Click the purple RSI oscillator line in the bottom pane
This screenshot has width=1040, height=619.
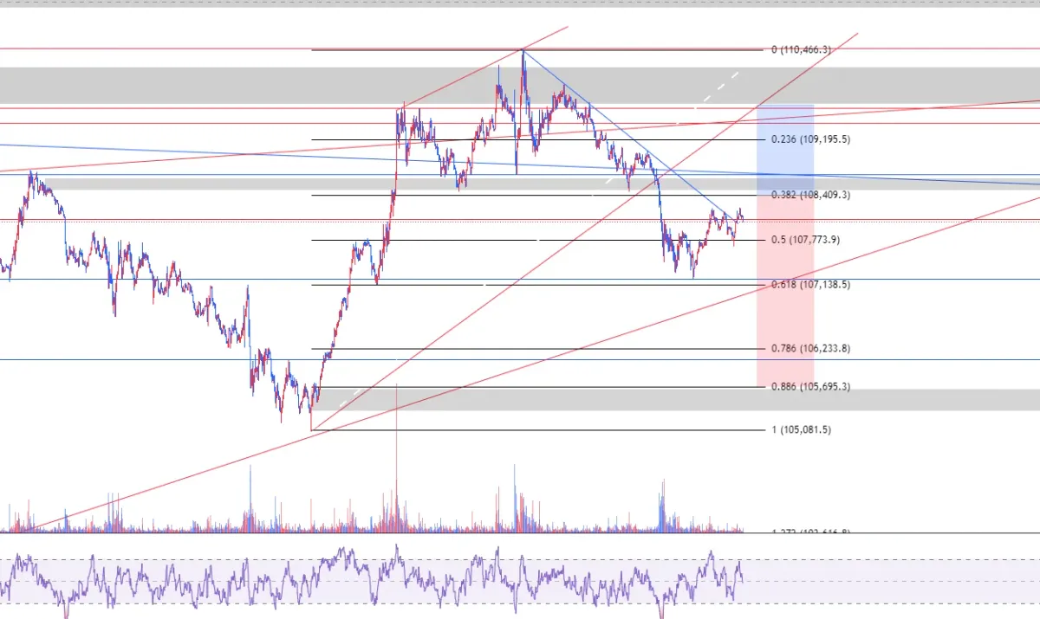tap(371, 580)
